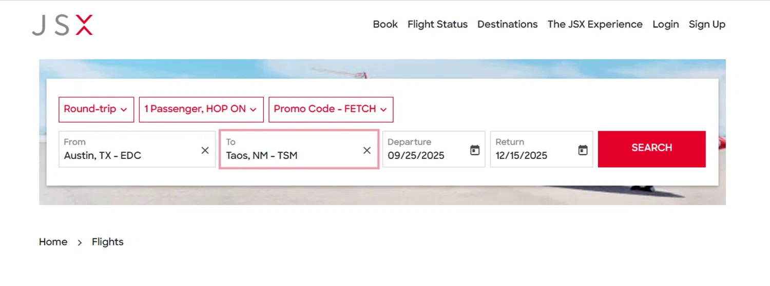Viewport: 770px width, 286px height.
Task: Open the Return date calendar icon
Action: [x=583, y=150]
